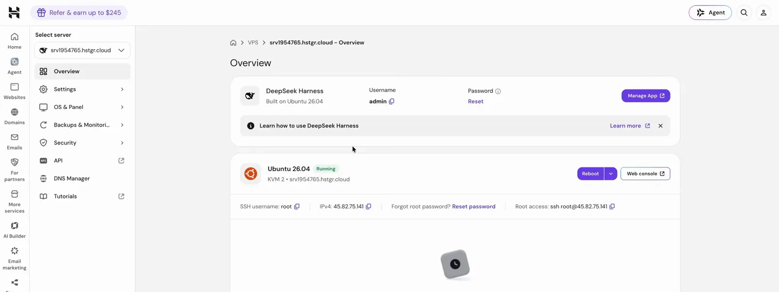This screenshot has width=779, height=292.
Task: Open the Web console
Action: (645, 174)
